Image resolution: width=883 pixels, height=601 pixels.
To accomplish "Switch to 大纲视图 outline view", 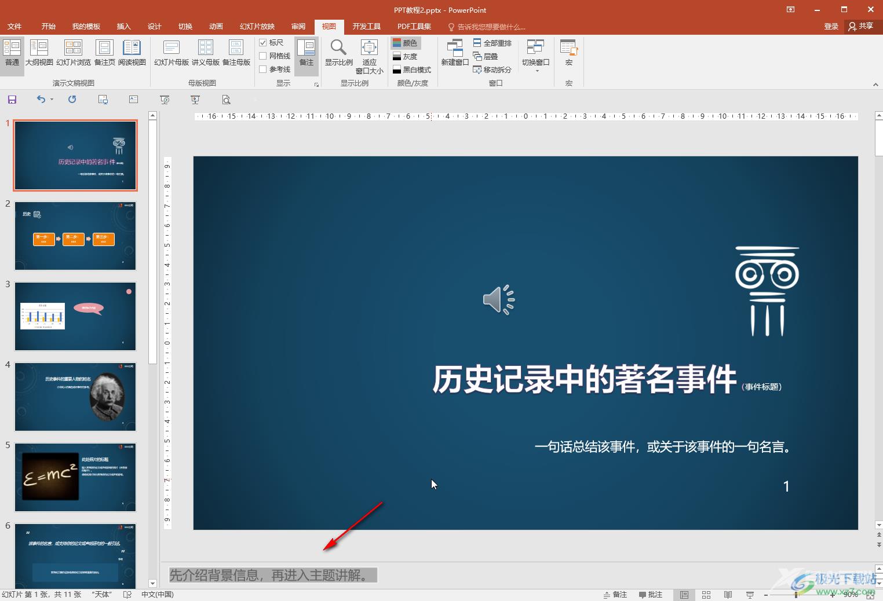I will click(39, 53).
